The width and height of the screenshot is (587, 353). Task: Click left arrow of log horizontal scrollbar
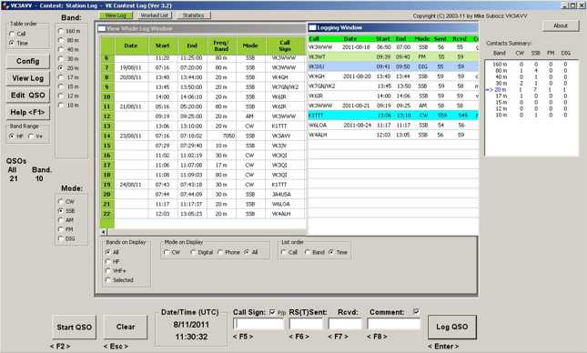104,232
